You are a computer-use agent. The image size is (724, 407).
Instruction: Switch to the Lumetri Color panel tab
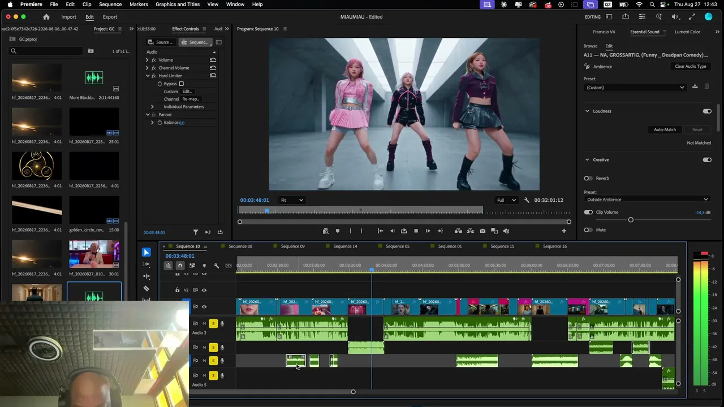point(687,32)
